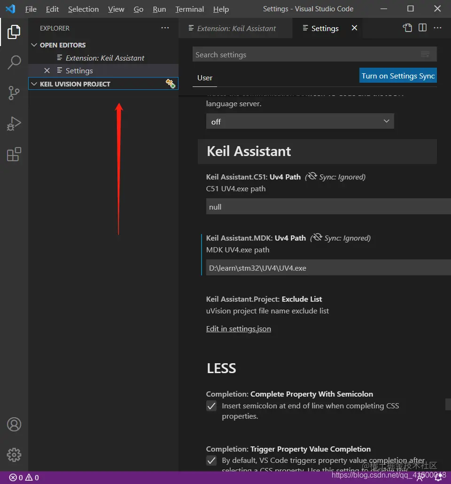Open the Explorer view in activity bar
This screenshot has width=451, height=484.
(14, 32)
